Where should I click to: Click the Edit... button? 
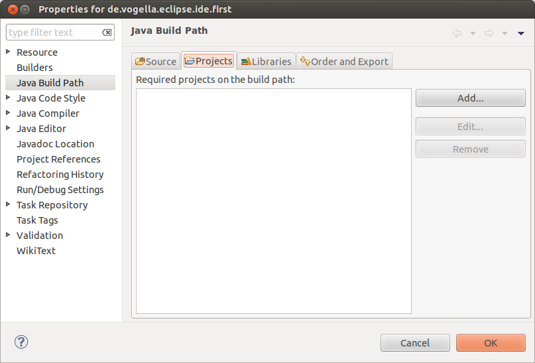(x=471, y=127)
